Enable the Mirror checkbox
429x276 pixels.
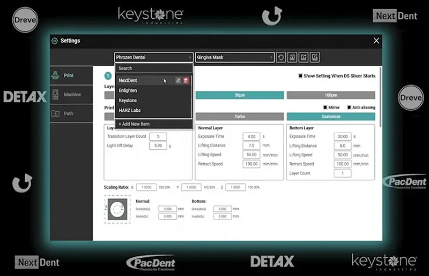(325, 108)
